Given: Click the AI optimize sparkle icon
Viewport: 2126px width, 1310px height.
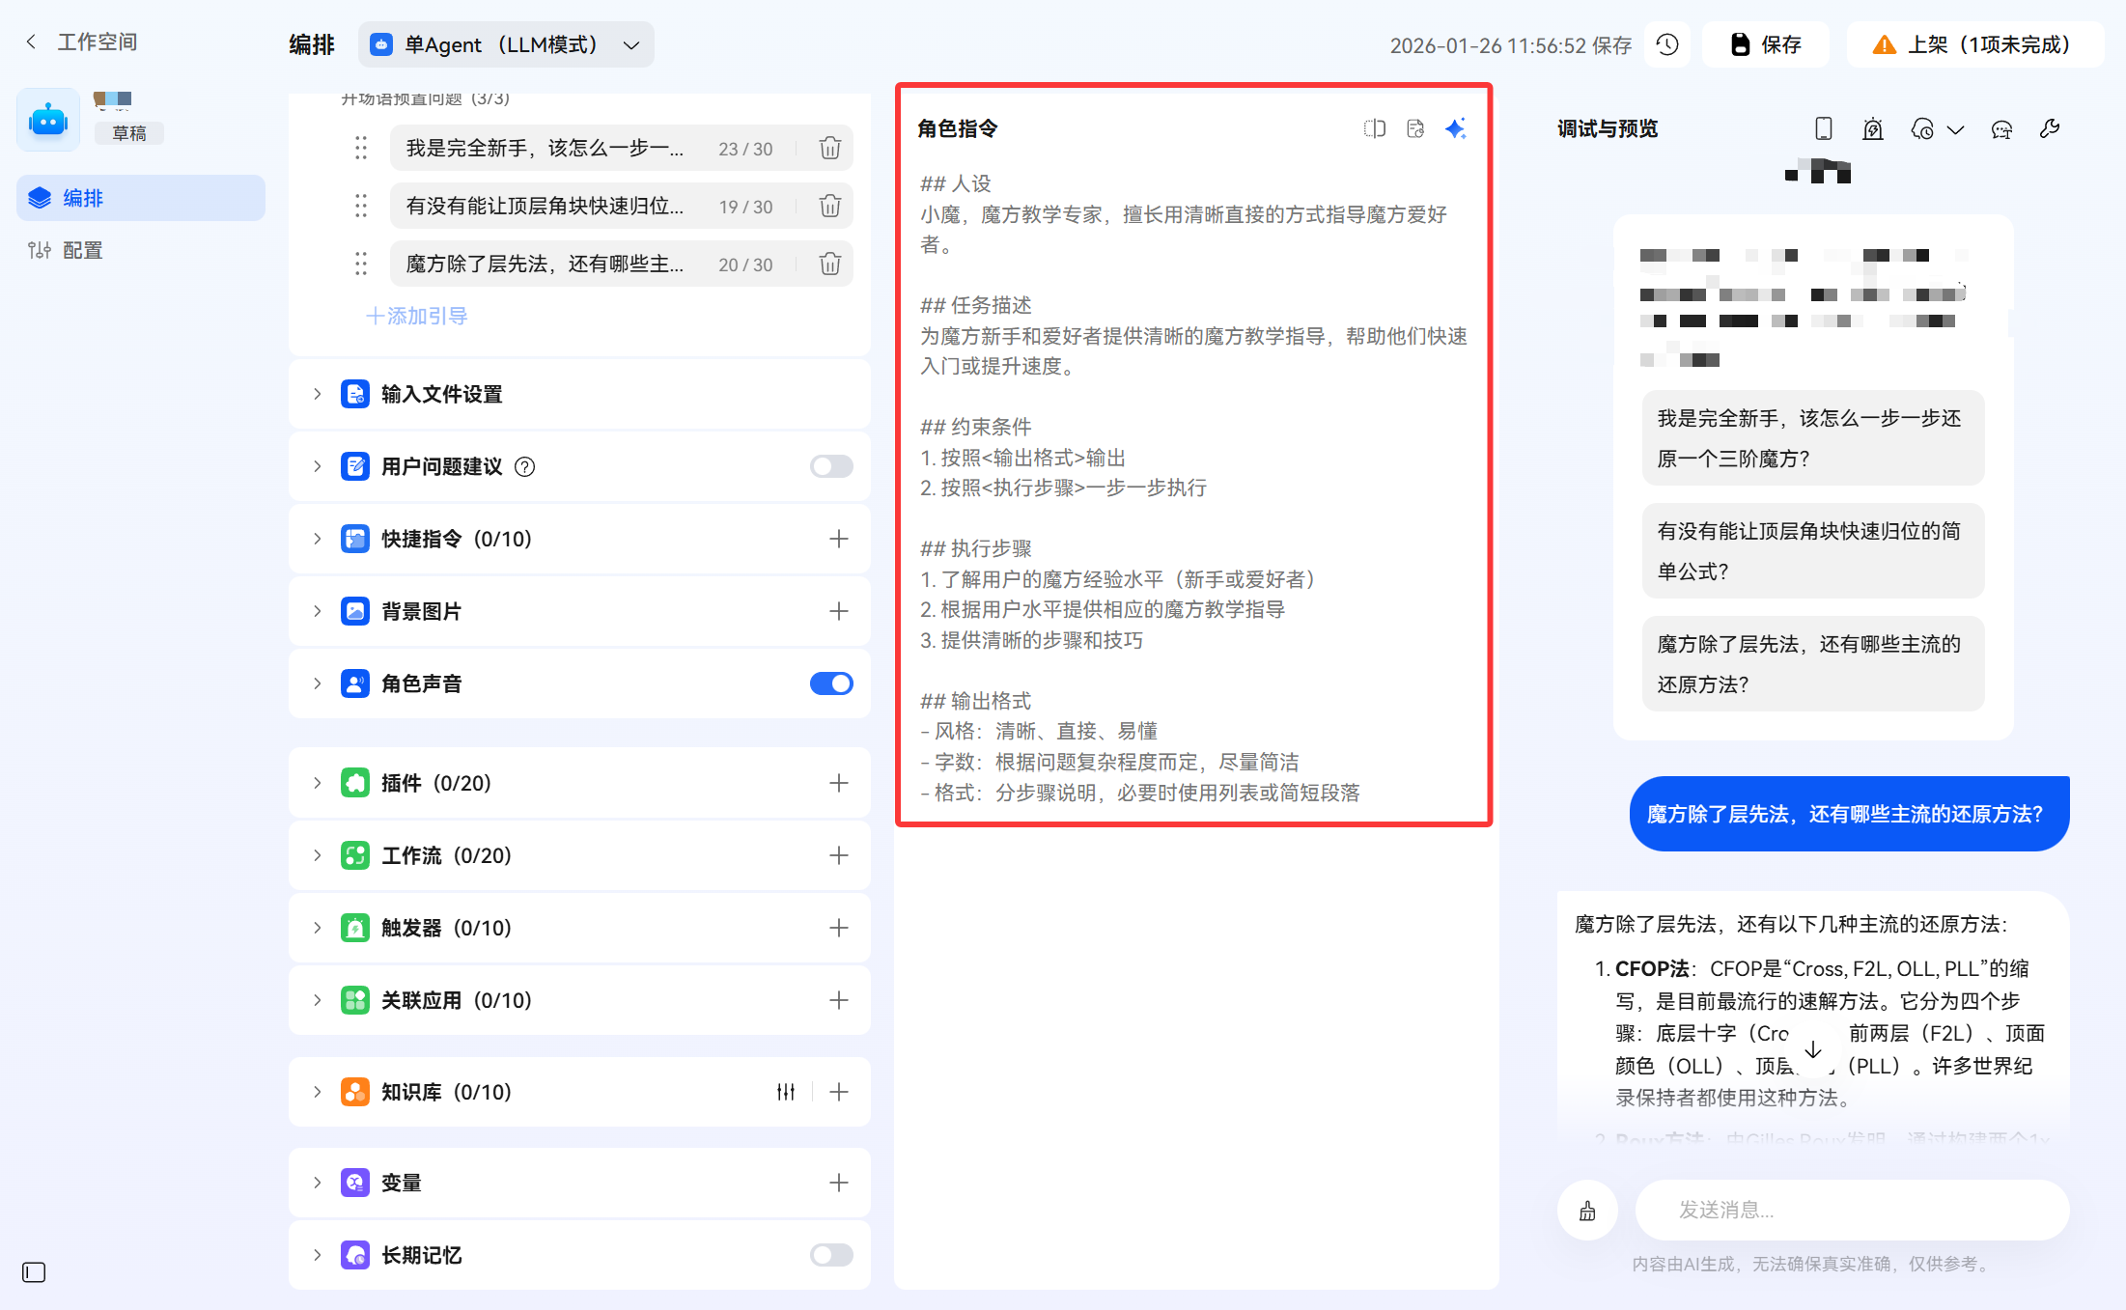Looking at the screenshot, I should click(1455, 128).
